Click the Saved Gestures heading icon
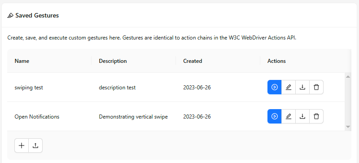The height and width of the screenshot is (163, 359). click(x=10, y=16)
